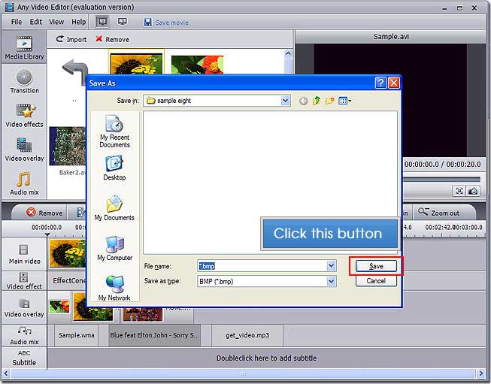Go to Desktop in the places bar

(114, 168)
